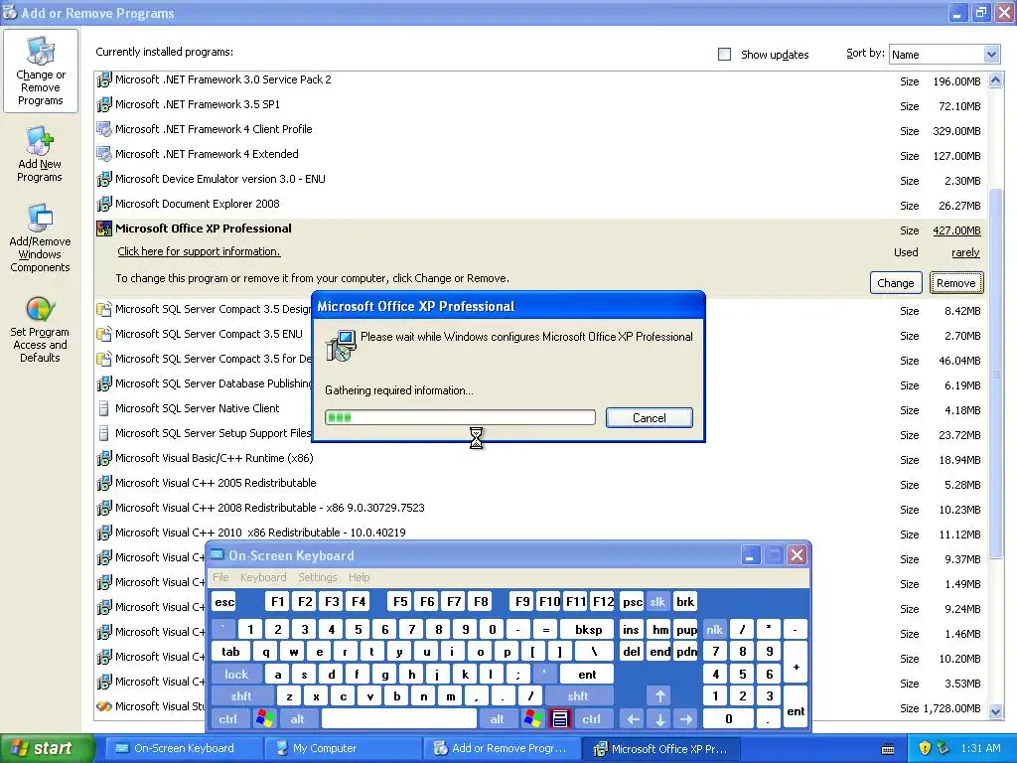This screenshot has height=763, width=1017.
Task: Click the tab key on keyboard
Action: point(230,652)
